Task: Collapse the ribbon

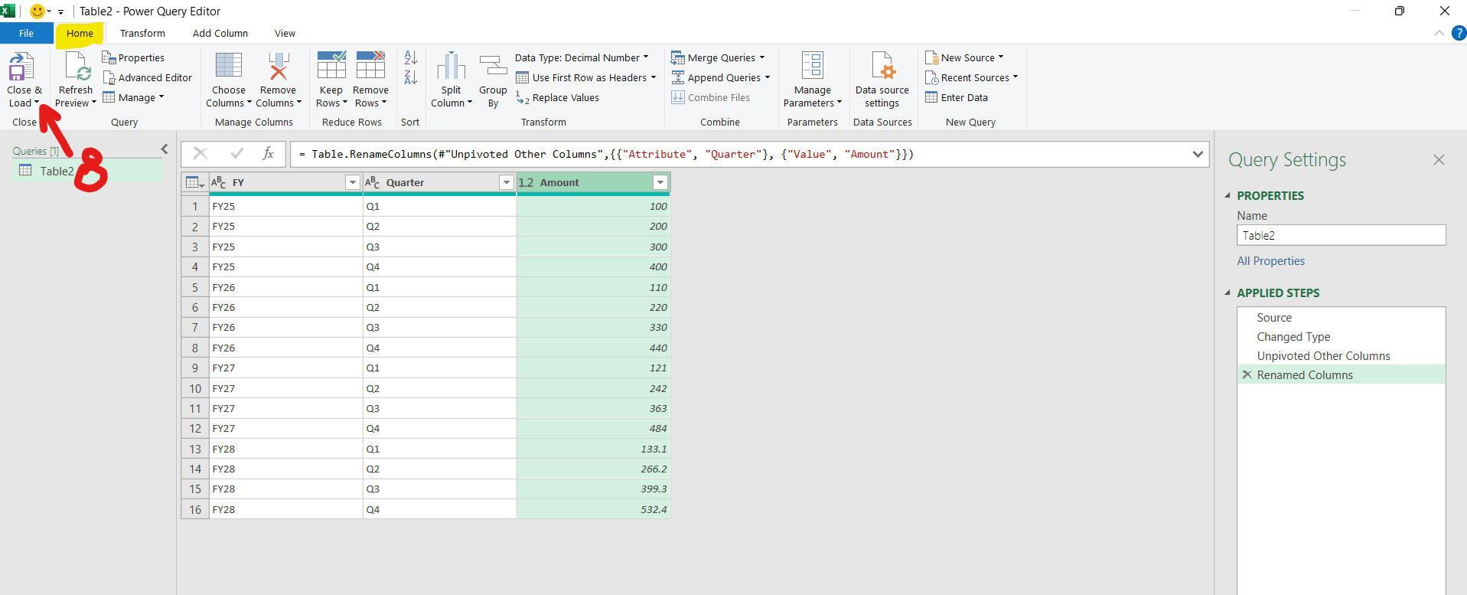Action: [x=1439, y=33]
